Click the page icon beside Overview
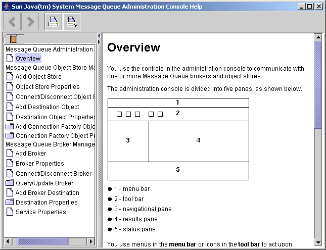Image resolution: width=326 pixels, height=250 pixels. tap(10, 59)
